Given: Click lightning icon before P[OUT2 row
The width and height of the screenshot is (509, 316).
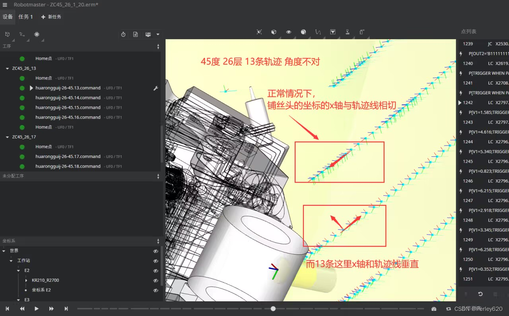Looking at the screenshot, I should (x=461, y=54).
